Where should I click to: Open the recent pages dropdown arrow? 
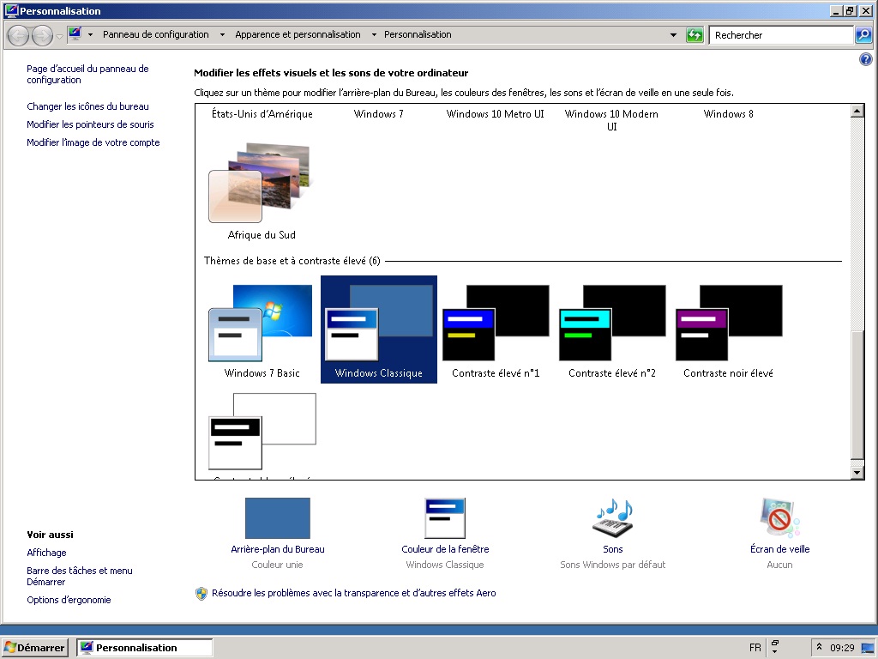coord(59,36)
